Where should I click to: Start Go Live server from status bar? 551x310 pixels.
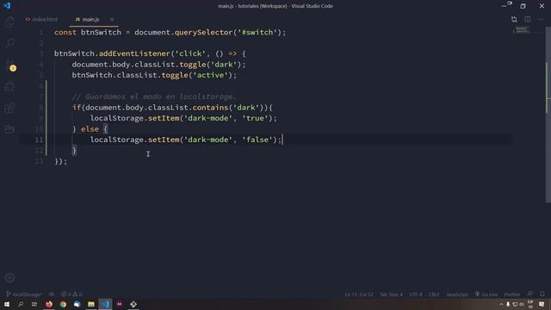(486, 294)
